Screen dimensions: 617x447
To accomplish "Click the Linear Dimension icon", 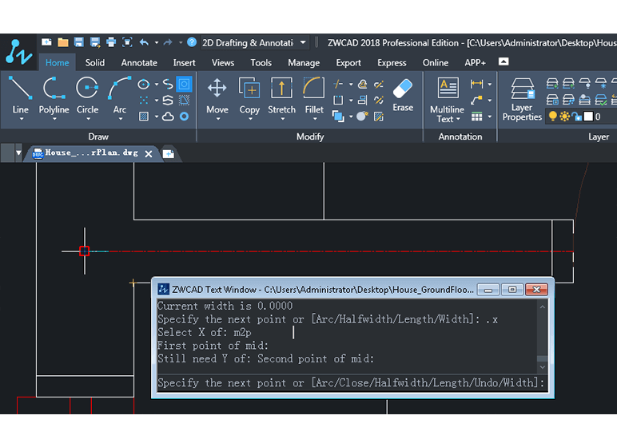I will pos(476,84).
